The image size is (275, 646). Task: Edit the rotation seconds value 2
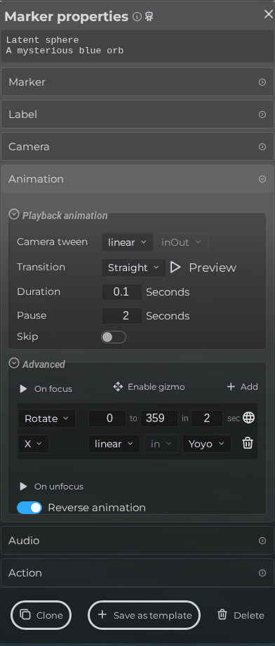point(207,418)
